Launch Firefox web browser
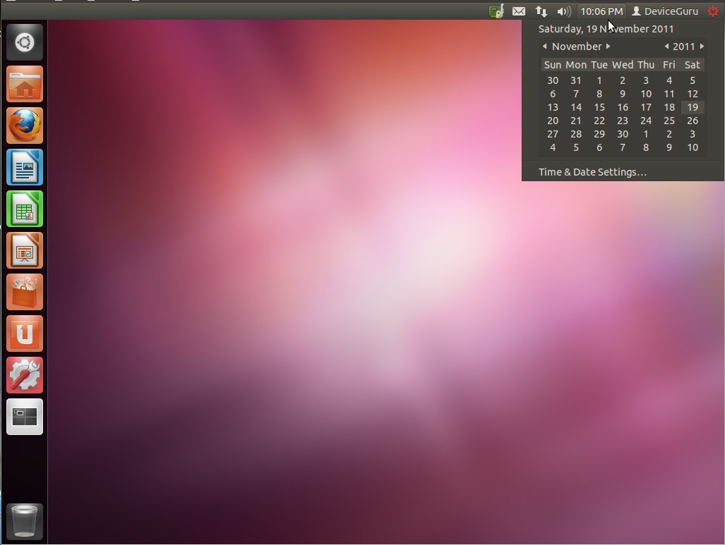 point(25,125)
